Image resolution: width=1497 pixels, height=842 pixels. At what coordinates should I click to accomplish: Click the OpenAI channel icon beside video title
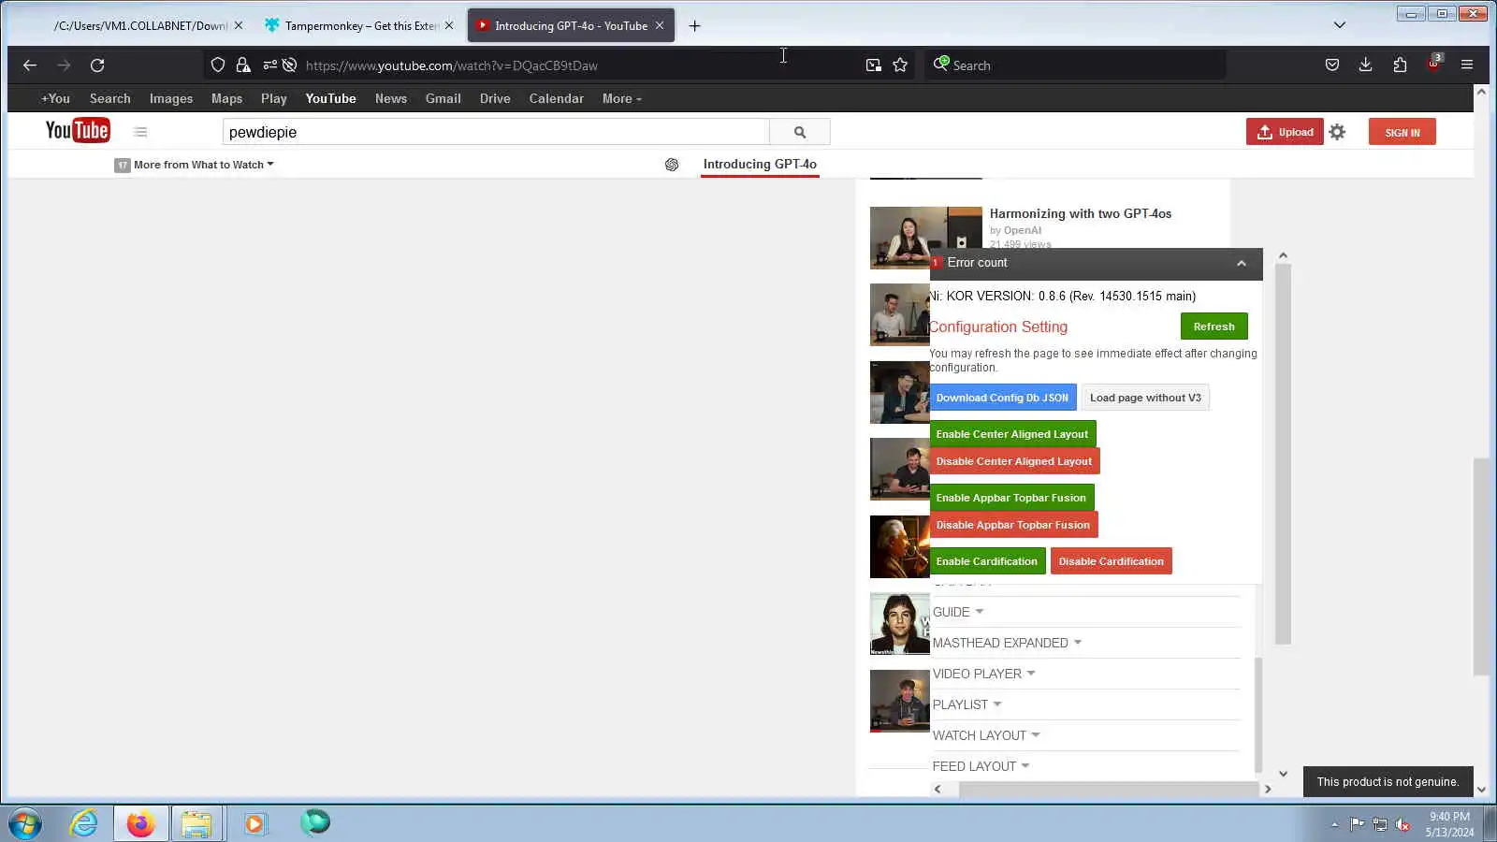672,165
